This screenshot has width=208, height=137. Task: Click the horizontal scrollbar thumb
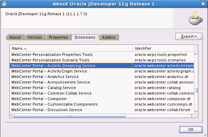point(70,116)
